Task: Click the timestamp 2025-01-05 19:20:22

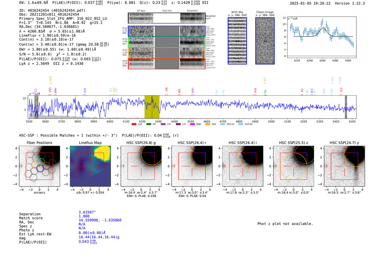Action: click(x=310, y=3)
